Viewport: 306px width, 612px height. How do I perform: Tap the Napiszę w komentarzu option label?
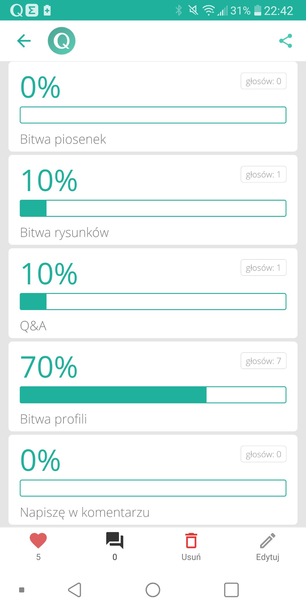[85, 512]
